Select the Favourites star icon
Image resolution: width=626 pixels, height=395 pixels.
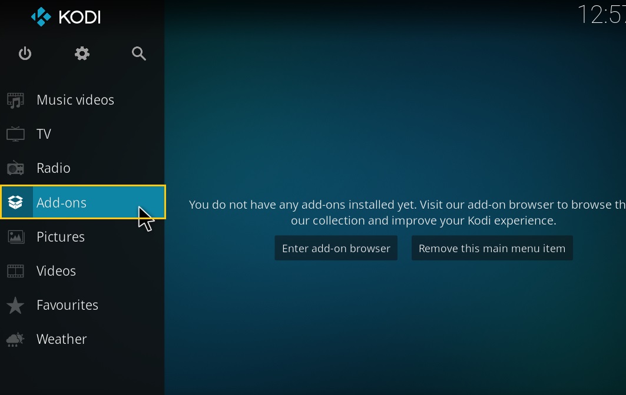point(14,304)
